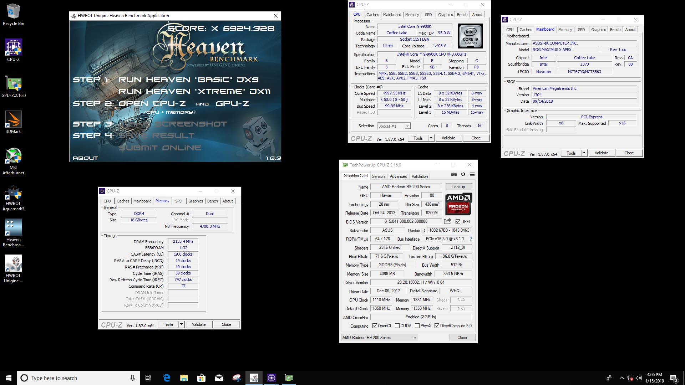Open the Socket #1 selection dropdown
Image resolution: width=685 pixels, height=385 pixels.
tap(394, 126)
